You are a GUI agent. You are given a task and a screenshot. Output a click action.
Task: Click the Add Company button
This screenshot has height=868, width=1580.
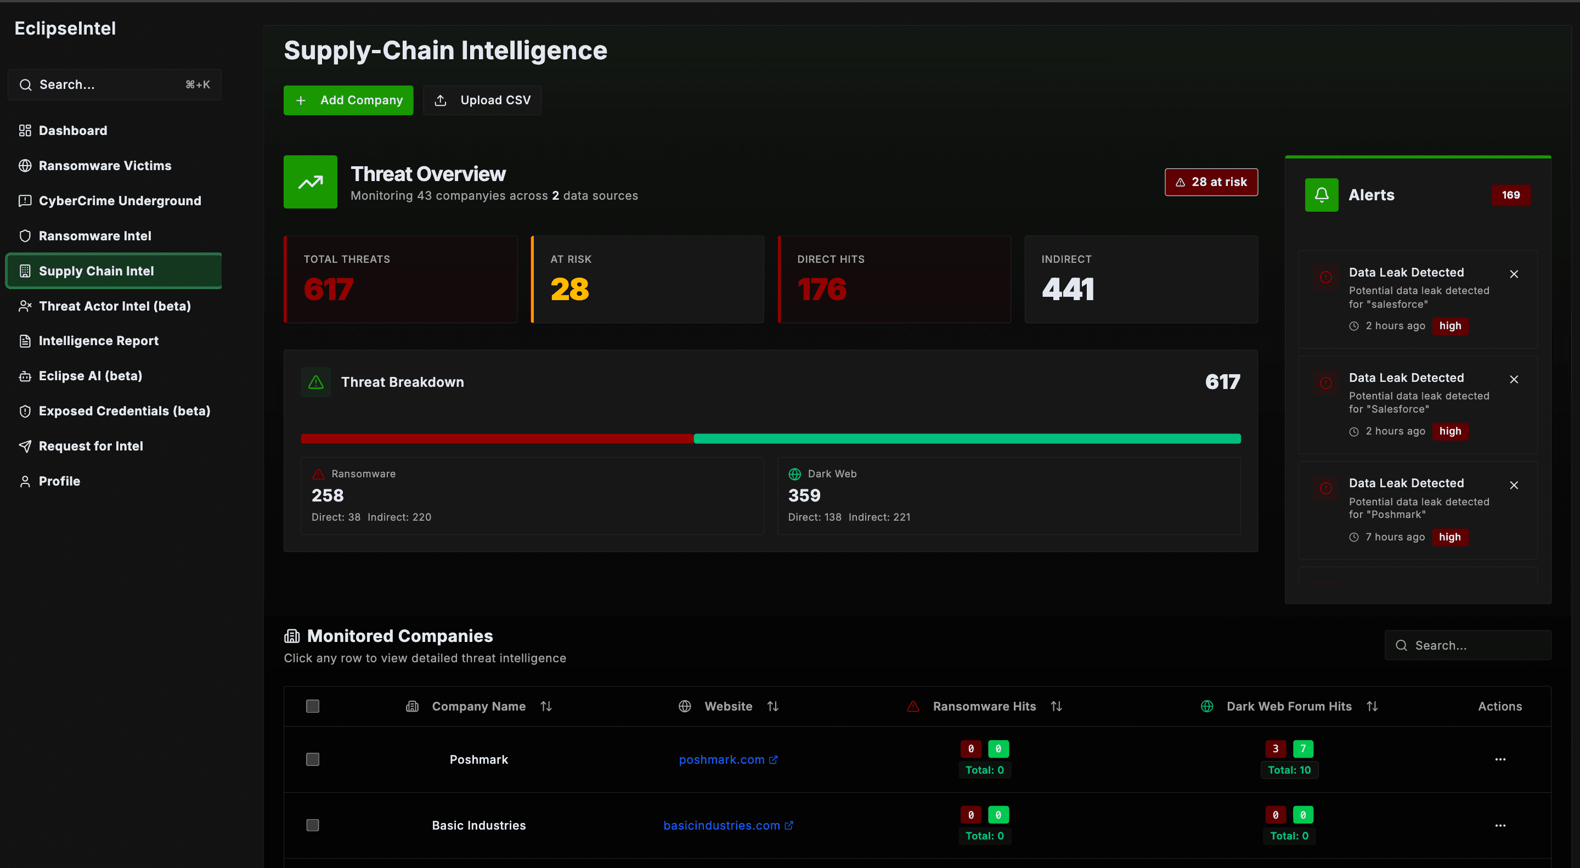(348, 100)
